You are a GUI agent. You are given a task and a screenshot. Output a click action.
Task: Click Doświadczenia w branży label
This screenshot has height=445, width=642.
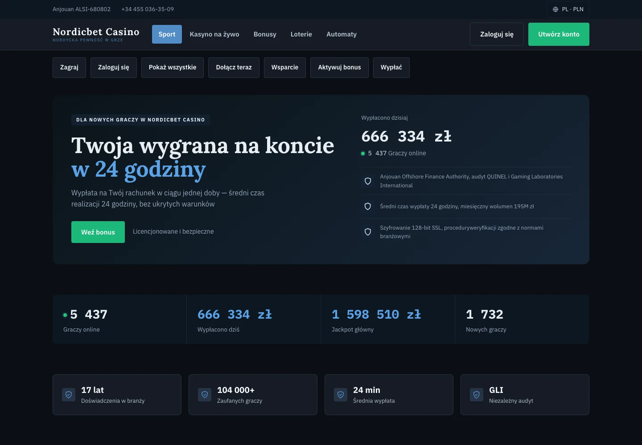click(x=113, y=401)
